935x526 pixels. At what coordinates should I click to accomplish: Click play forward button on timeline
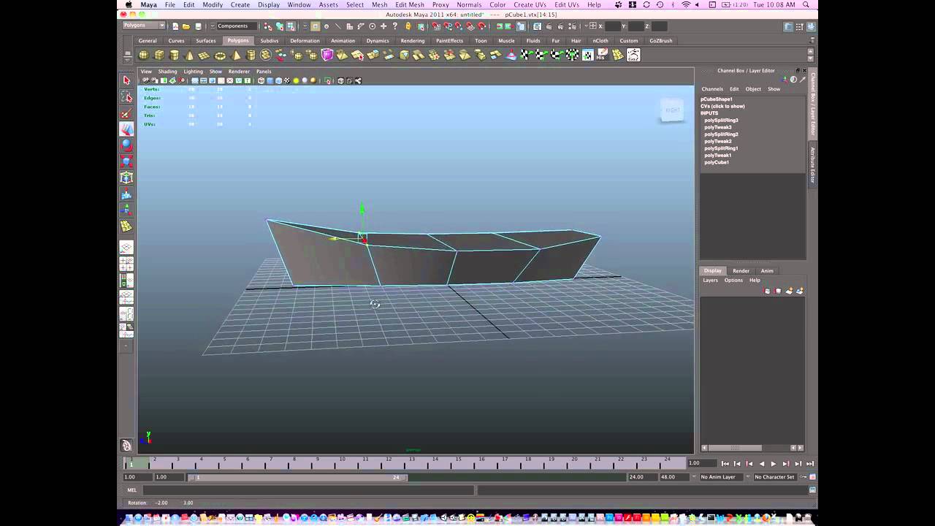774,464
